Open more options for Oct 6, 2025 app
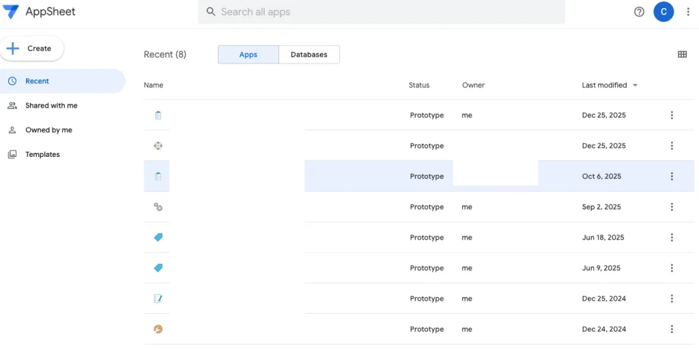This screenshot has width=699, height=350. (x=672, y=176)
